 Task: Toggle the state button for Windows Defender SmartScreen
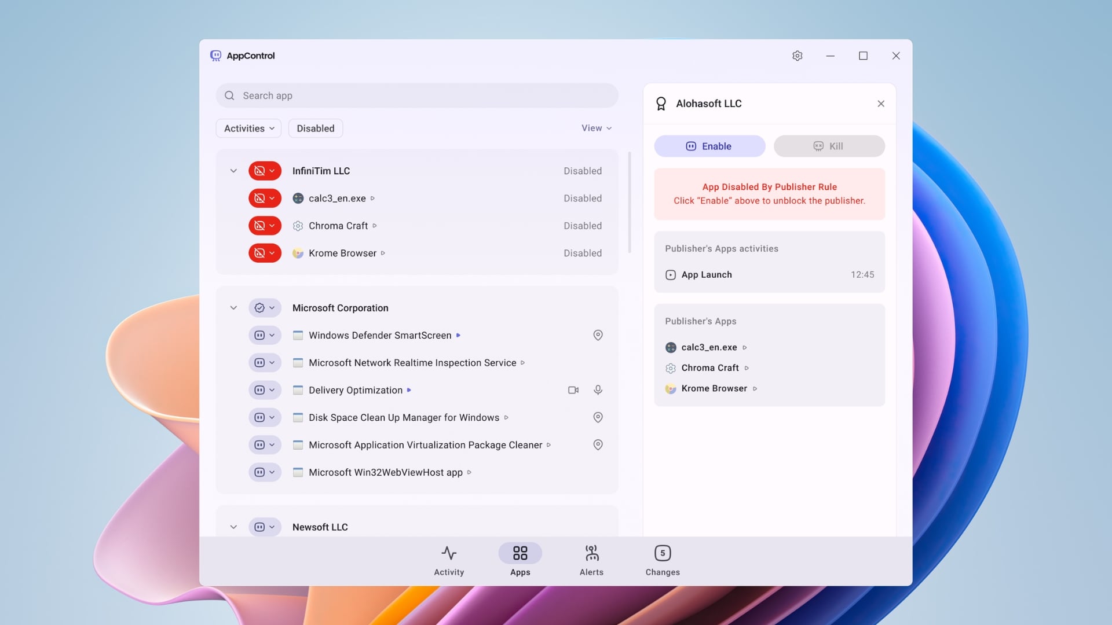pyautogui.click(x=265, y=335)
